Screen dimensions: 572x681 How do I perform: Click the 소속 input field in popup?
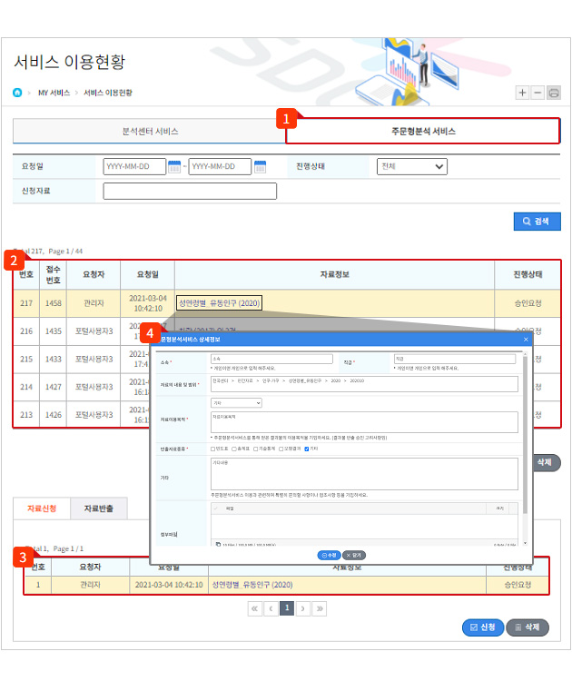[271, 359]
